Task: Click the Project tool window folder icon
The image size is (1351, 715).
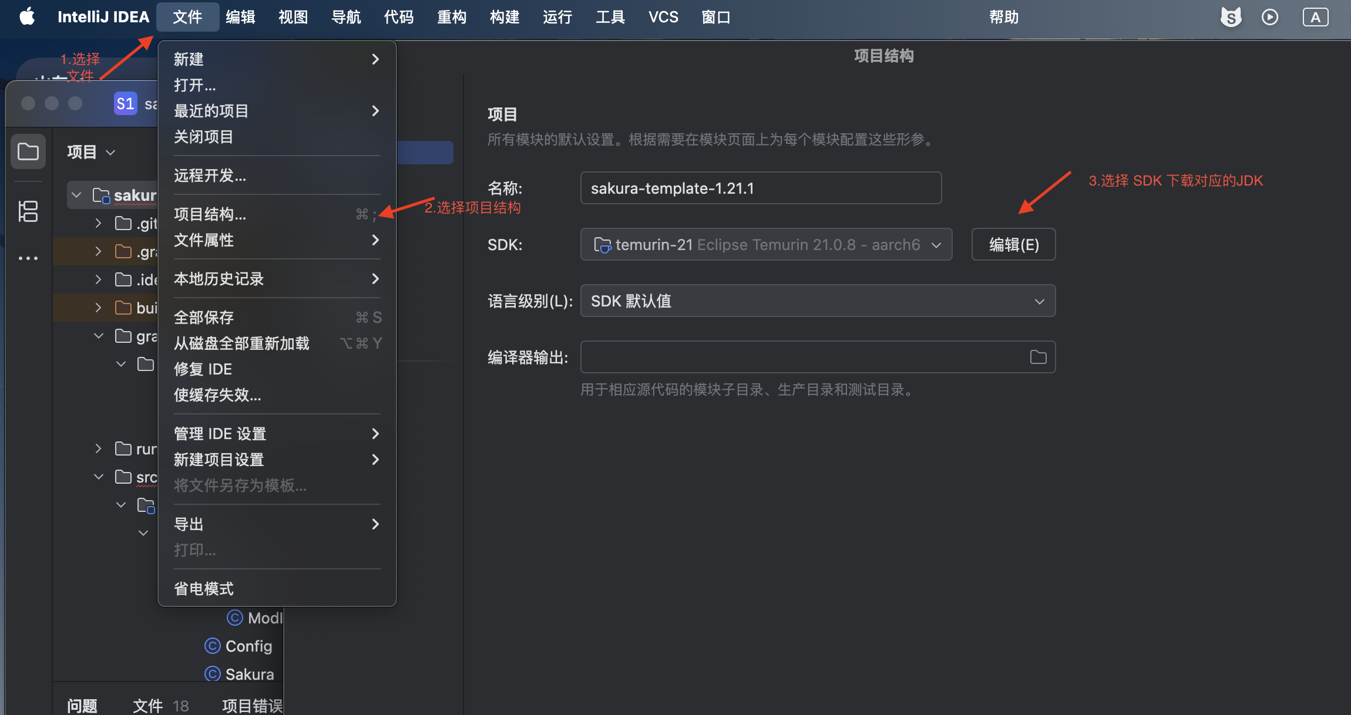Action: 28,151
